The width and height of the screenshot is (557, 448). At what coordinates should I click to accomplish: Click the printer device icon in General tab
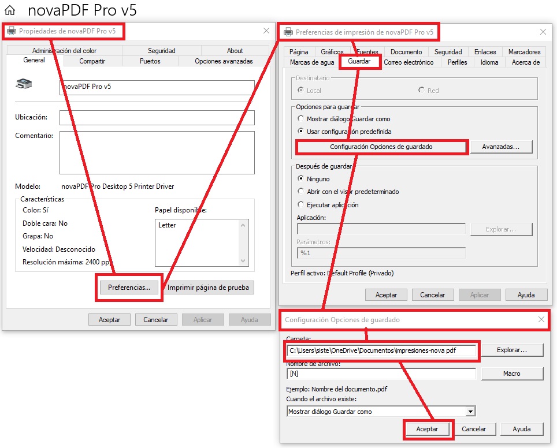tap(24, 84)
